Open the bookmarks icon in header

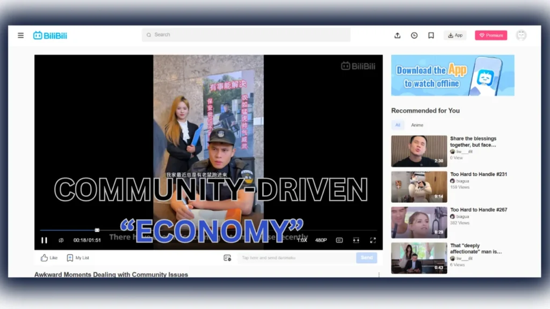click(x=431, y=35)
